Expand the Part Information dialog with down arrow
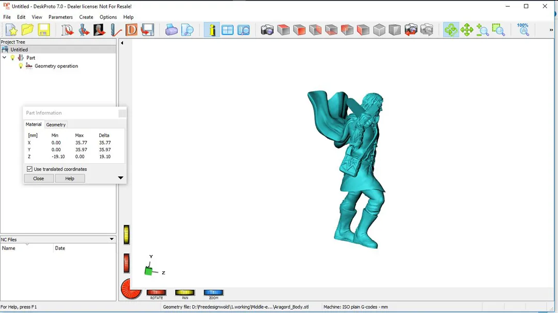The width and height of the screenshot is (558, 313). coord(120,177)
